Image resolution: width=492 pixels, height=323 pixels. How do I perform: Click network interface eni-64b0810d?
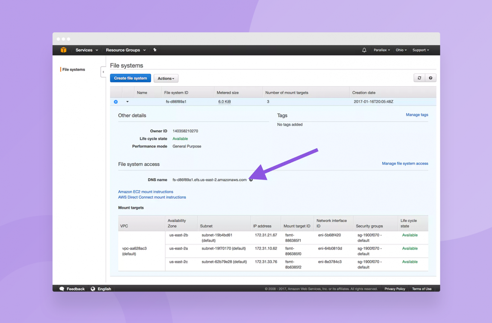[330, 248]
